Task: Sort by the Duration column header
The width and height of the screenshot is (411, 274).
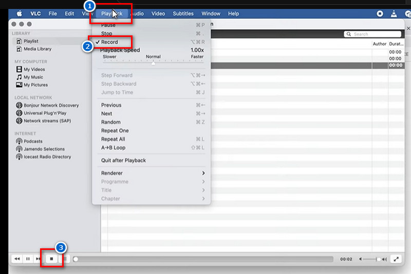Action: coord(396,44)
